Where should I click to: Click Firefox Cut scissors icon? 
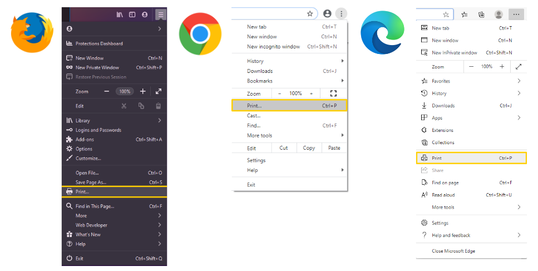pos(124,106)
